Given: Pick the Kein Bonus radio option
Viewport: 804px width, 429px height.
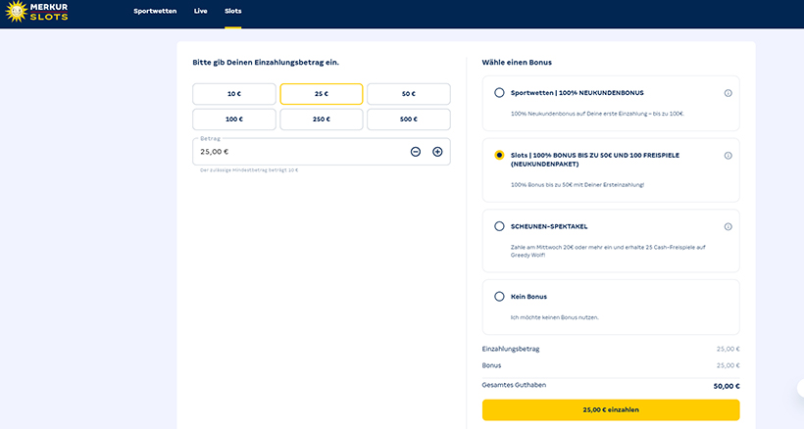Looking at the screenshot, I should tap(499, 297).
